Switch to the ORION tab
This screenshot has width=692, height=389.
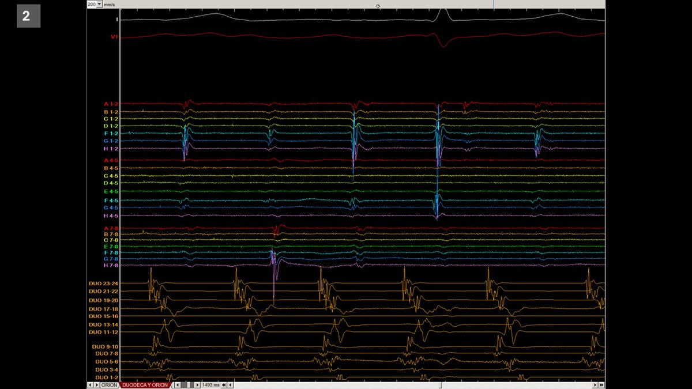109,385
